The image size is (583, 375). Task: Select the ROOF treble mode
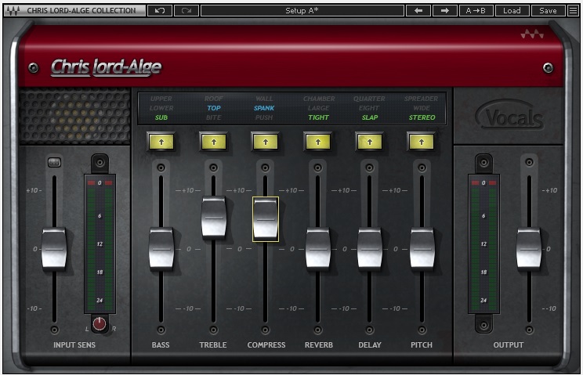pyautogui.click(x=214, y=99)
